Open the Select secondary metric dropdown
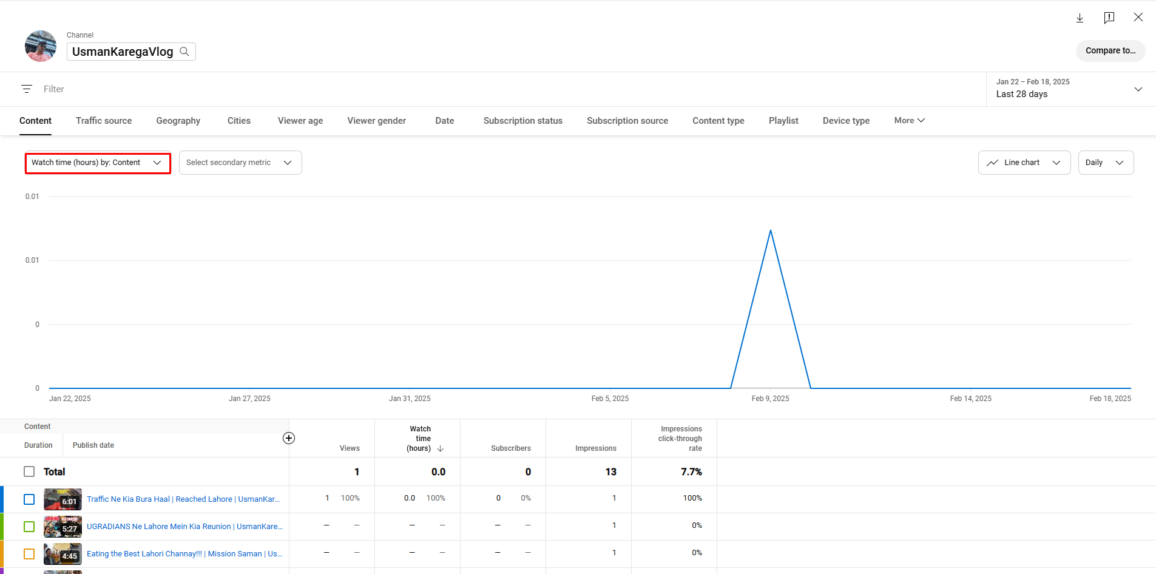The width and height of the screenshot is (1156, 574). point(240,162)
